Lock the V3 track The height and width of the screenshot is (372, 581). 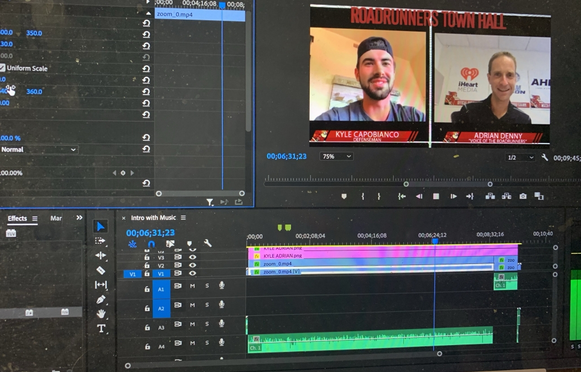coord(147,257)
